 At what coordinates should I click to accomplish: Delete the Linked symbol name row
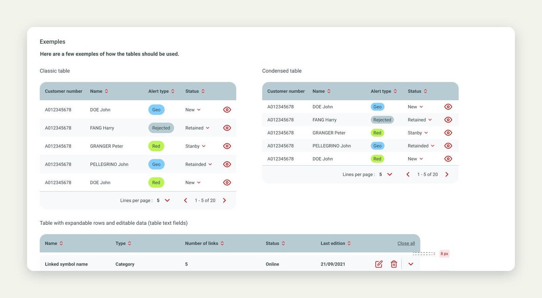[x=394, y=264]
